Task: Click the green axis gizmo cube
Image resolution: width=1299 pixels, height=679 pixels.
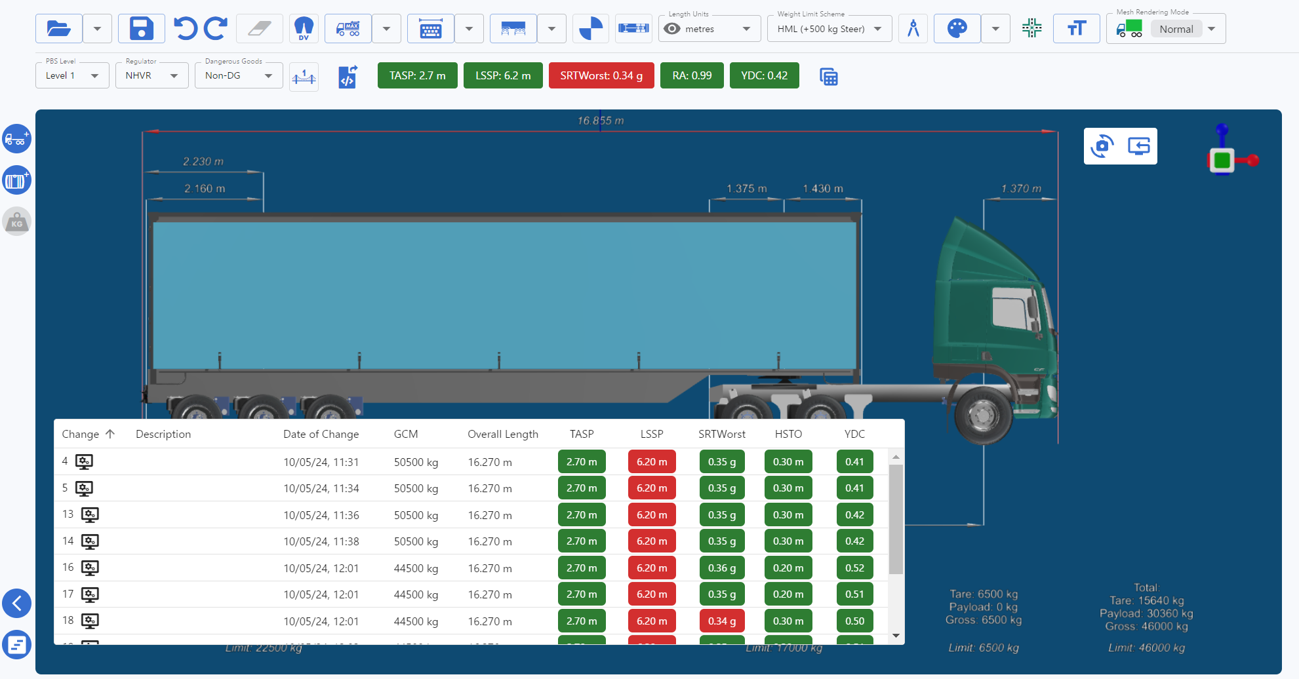Action: pos(1222,160)
